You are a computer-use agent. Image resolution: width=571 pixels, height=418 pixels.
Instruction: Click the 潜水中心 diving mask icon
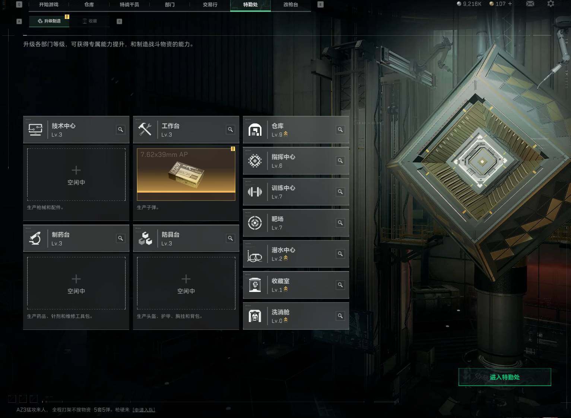click(255, 255)
